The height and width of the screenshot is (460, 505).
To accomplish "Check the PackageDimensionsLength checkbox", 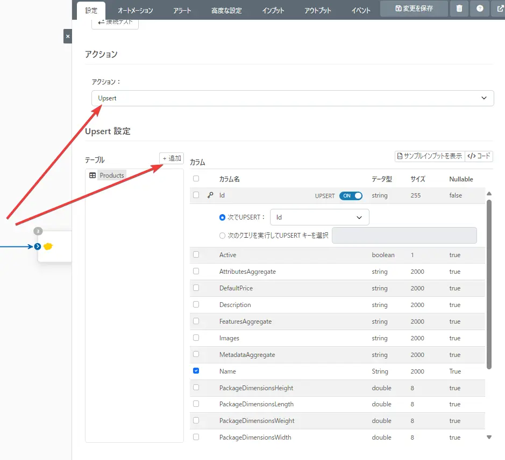I will pyautogui.click(x=196, y=404).
